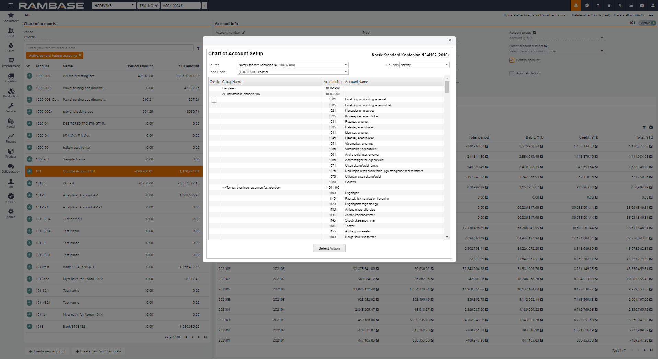Image resolution: width=658 pixels, height=359 pixels.
Task: Click the filter funnel beside search field
Action: click(198, 48)
